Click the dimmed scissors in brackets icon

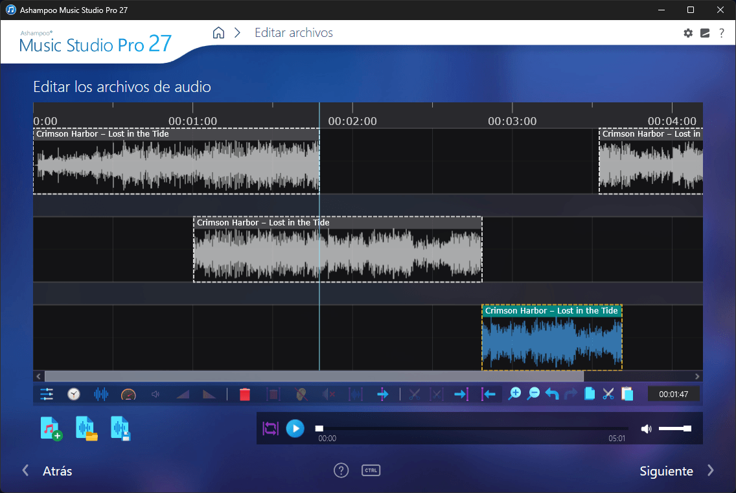(437, 395)
